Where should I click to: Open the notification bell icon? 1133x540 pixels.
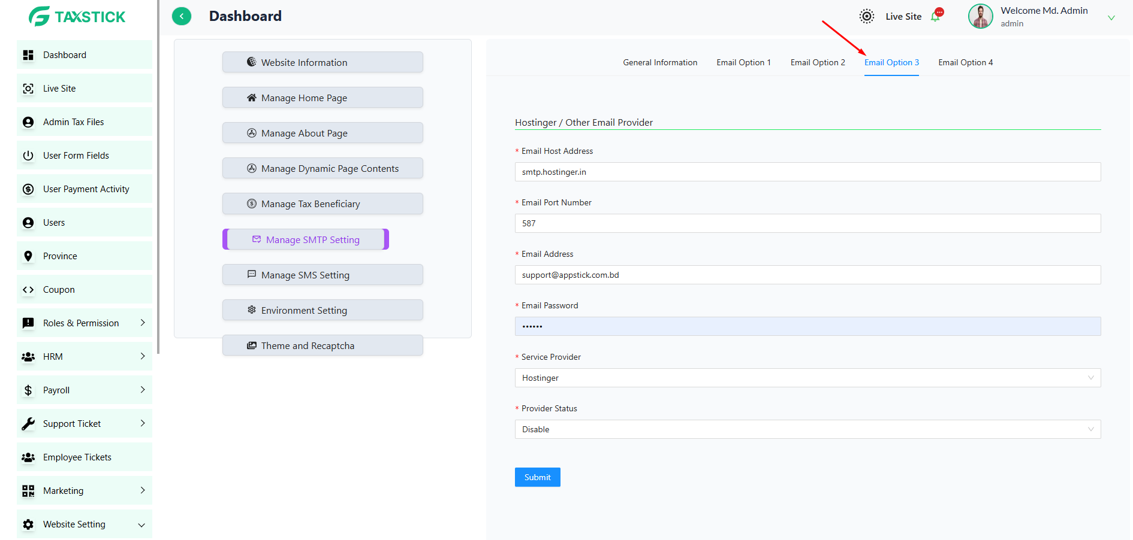[936, 16]
